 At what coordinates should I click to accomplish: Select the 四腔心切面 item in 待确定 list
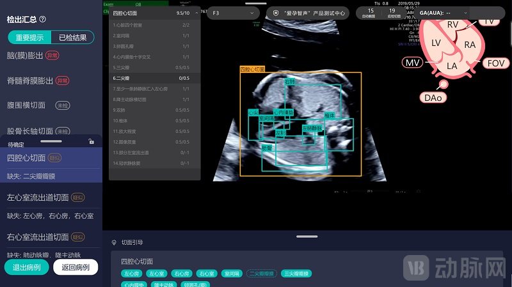[x=26, y=157]
